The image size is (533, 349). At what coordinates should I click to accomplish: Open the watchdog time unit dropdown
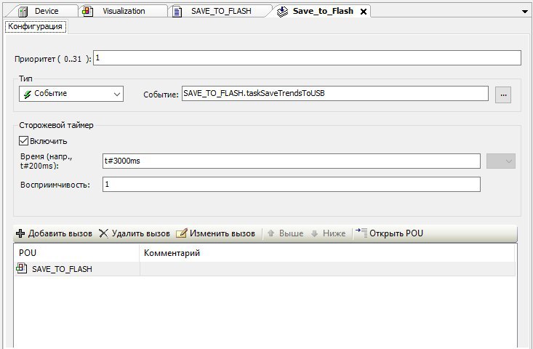(501, 161)
